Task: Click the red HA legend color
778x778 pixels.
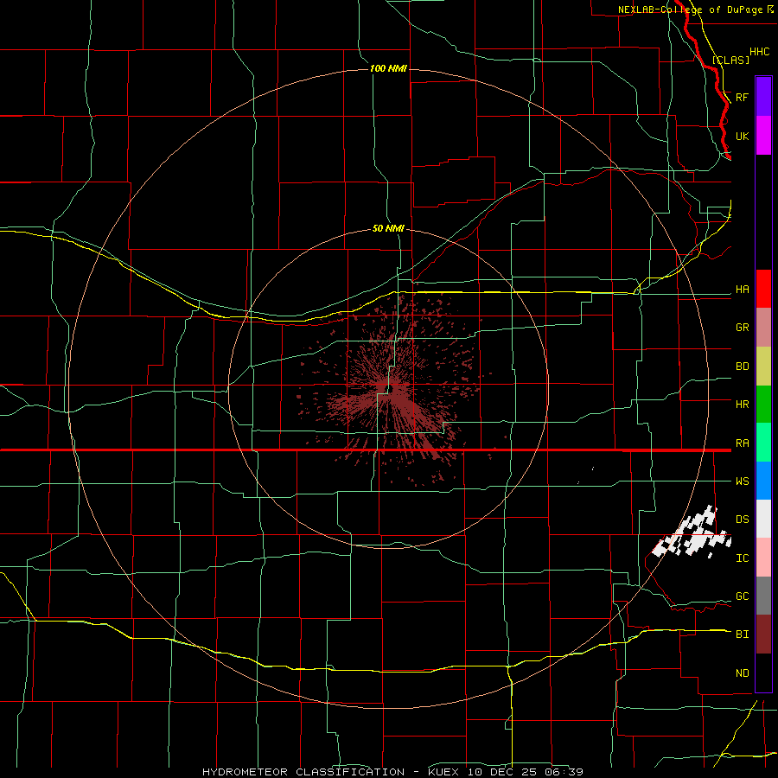Action: 763,289
